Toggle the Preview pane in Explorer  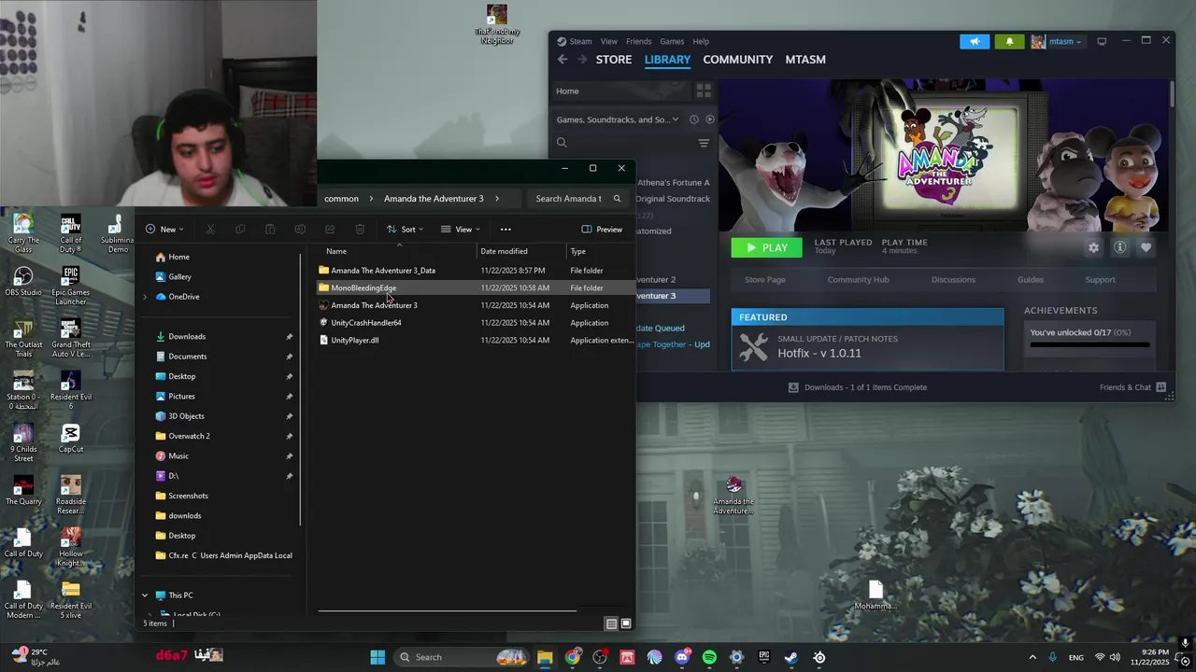coord(602,229)
